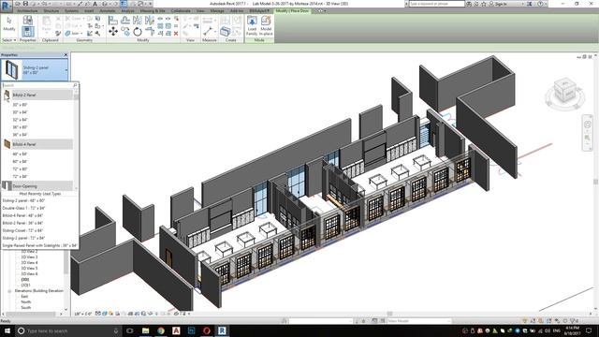Click the Mirror Pick Axis icon

coord(138,20)
